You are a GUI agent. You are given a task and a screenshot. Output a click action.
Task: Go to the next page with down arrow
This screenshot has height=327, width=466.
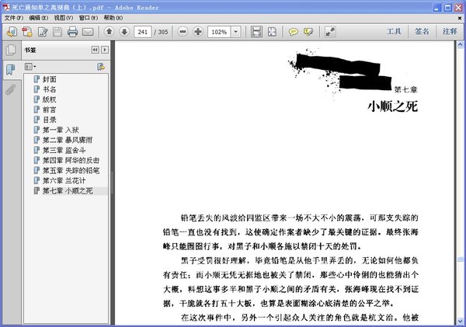pos(123,32)
